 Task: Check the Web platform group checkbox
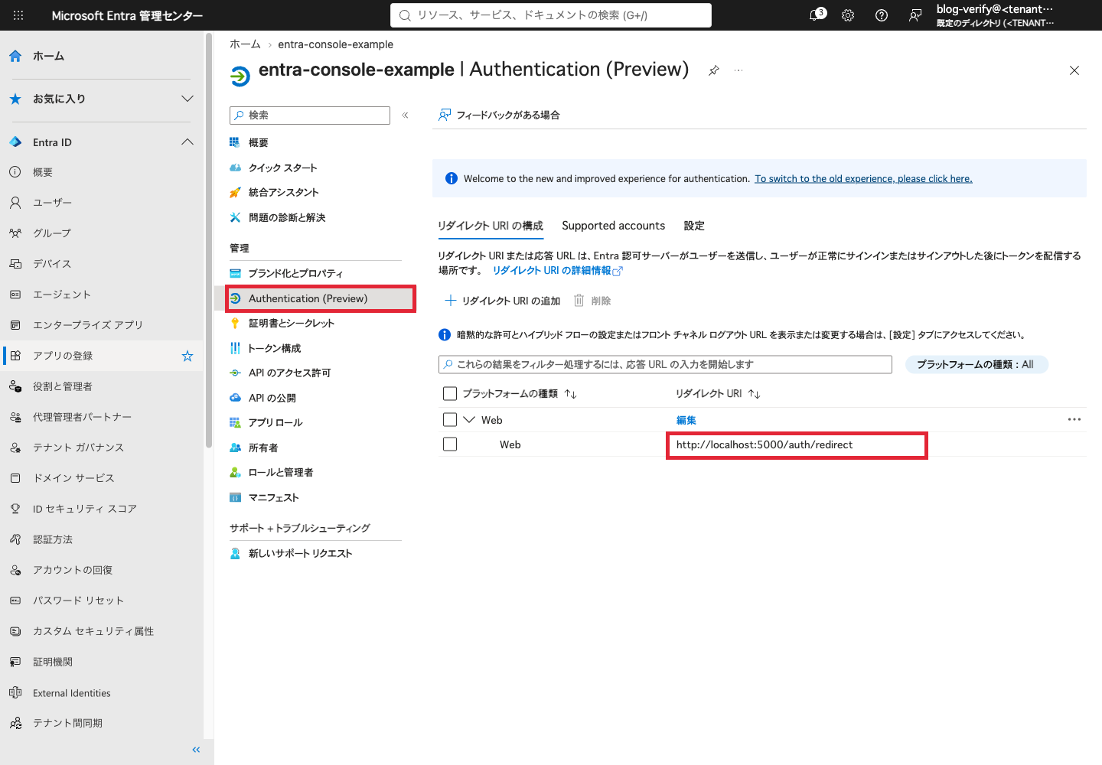click(450, 419)
